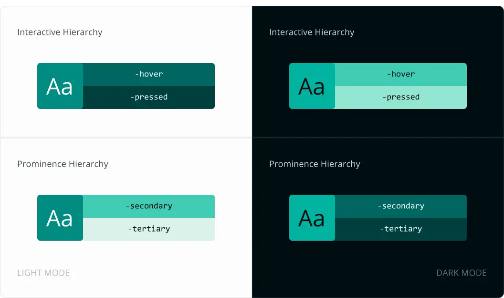Screen dimensions: 504x298
Task: Click the Aa swatch in dark Interactive Hierarchy
Action: tap(312, 86)
